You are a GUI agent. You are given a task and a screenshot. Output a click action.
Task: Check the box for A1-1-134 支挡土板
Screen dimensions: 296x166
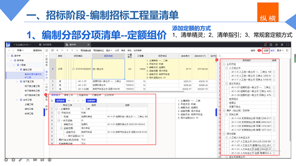point(274,118)
